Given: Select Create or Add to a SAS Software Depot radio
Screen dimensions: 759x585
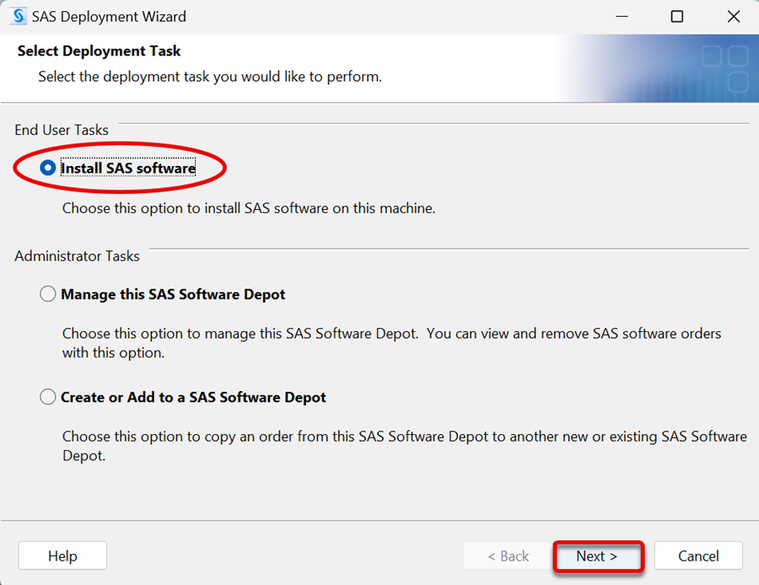Looking at the screenshot, I should click(x=47, y=397).
